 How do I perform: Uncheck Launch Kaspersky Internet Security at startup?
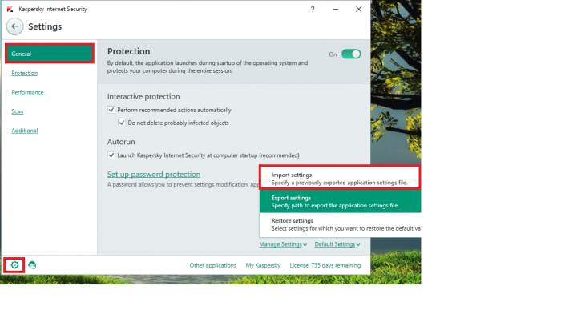111,155
